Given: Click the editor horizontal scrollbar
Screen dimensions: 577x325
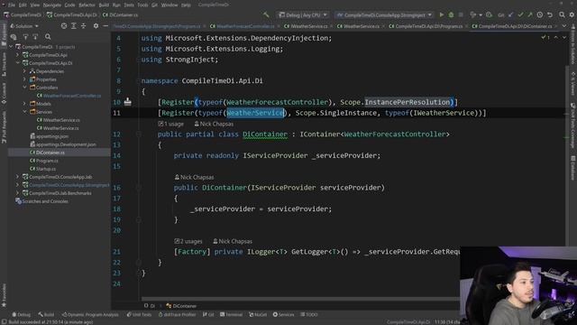Looking at the screenshot, I should pos(300,299).
